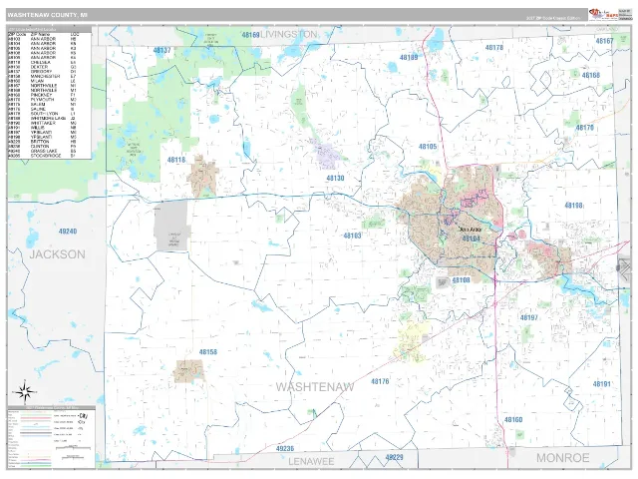Click the 48160 ZIP code label
Screen dimensions: 638x479
pyautogui.click(x=513, y=420)
